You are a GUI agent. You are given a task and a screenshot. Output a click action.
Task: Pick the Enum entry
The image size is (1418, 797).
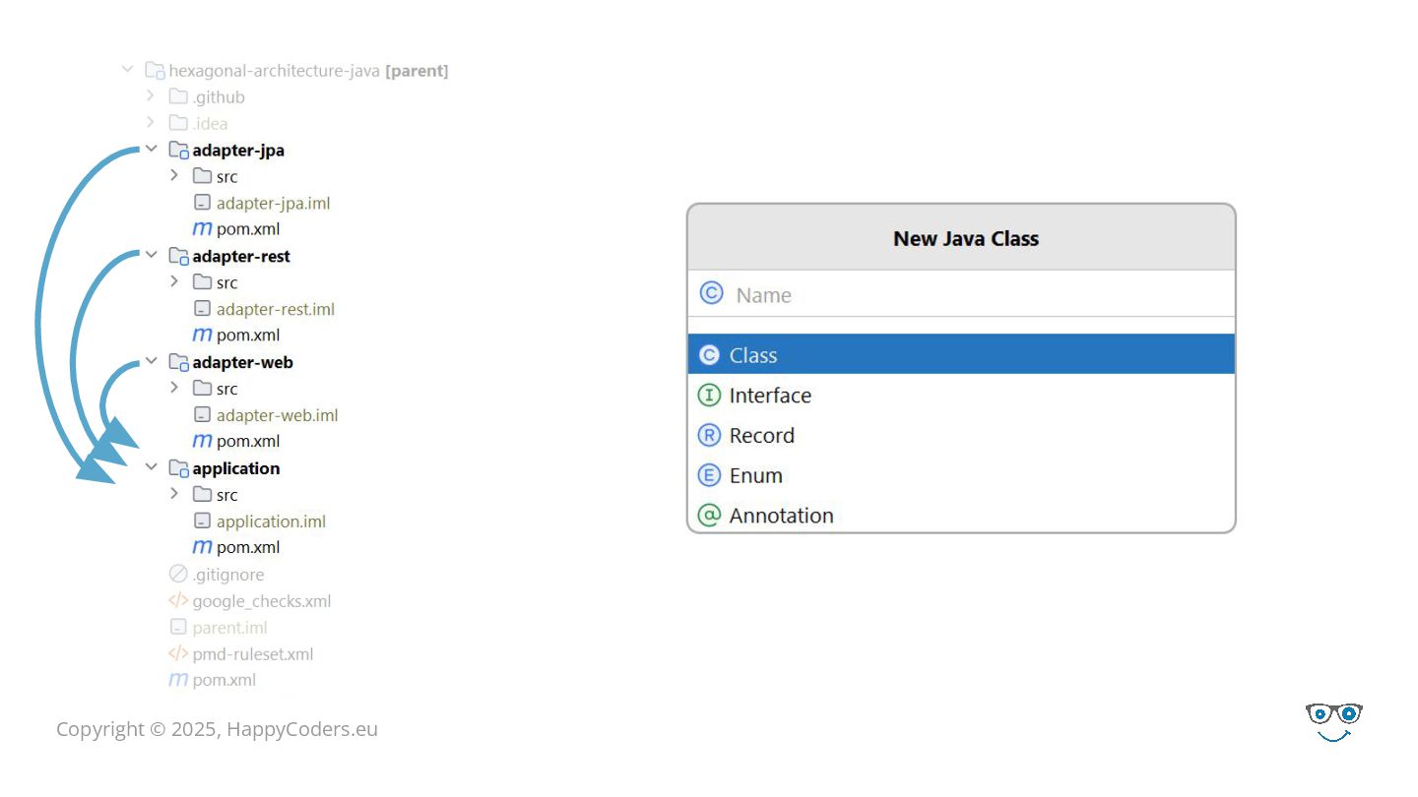755,475
